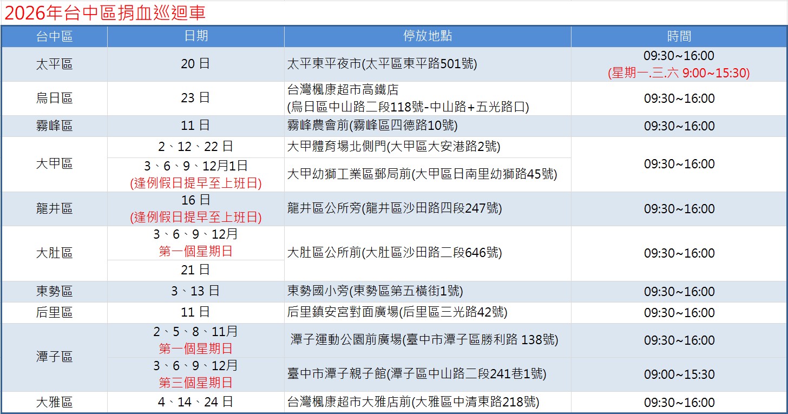Viewport: 788px width, 414px height.
Task: Click the 時間 column header
Action: (679, 36)
